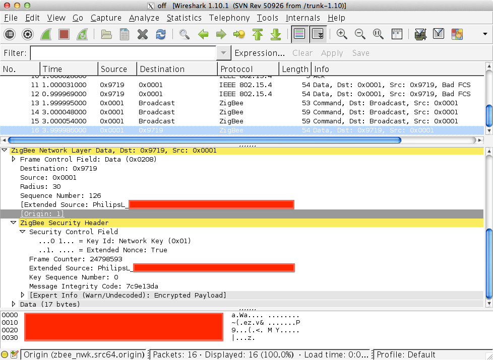The width and height of the screenshot is (493, 360).
Task: Select the Key Sequence Number: 0 line
Action: [74, 277]
